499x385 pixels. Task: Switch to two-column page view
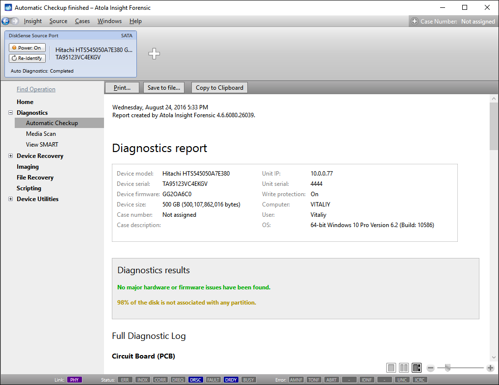(404, 368)
